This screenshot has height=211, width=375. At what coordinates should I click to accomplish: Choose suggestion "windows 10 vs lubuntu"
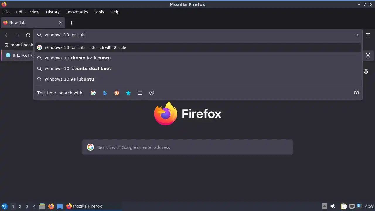pyautogui.click(x=198, y=79)
